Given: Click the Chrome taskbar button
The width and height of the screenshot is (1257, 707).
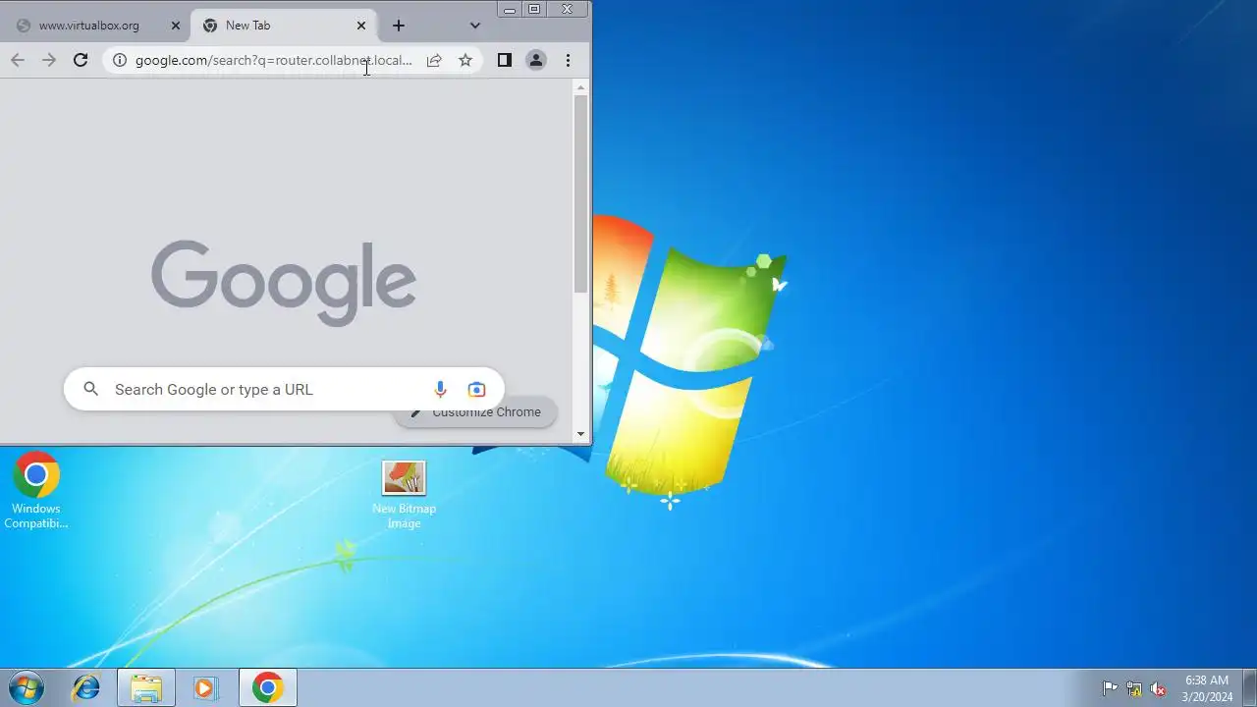Looking at the screenshot, I should pyautogui.click(x=267, y=687).
